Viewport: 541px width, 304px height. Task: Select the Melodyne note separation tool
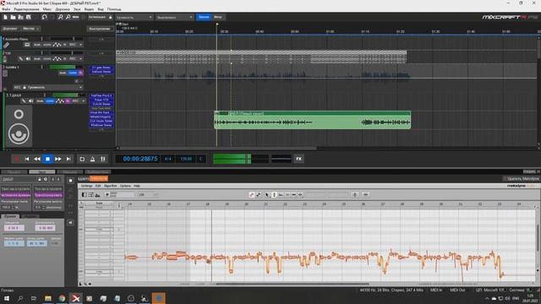pyautogui.click(x=301, y=195)
